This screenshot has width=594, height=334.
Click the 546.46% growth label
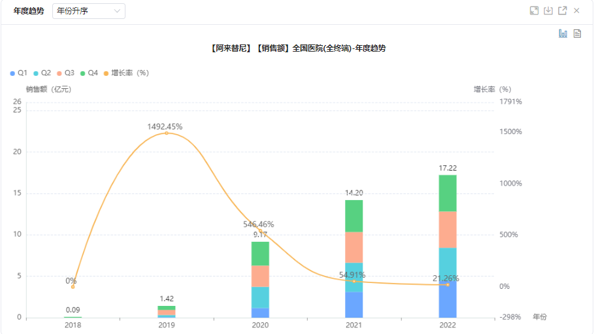click(x=259, y=224)
